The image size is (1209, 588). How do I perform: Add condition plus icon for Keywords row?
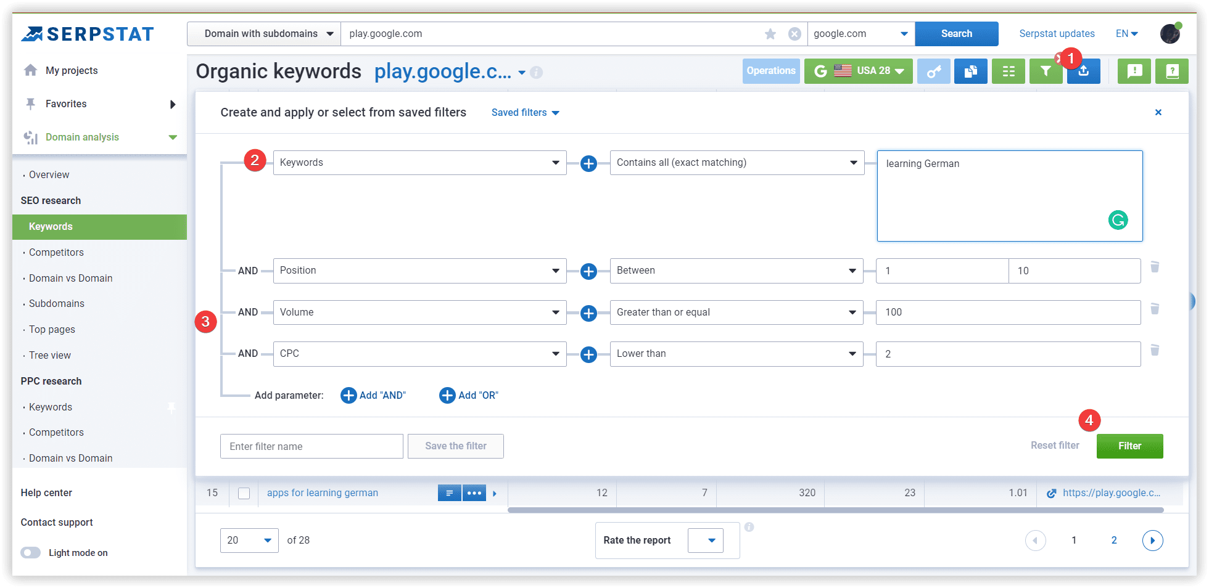(x=589, y=163)
